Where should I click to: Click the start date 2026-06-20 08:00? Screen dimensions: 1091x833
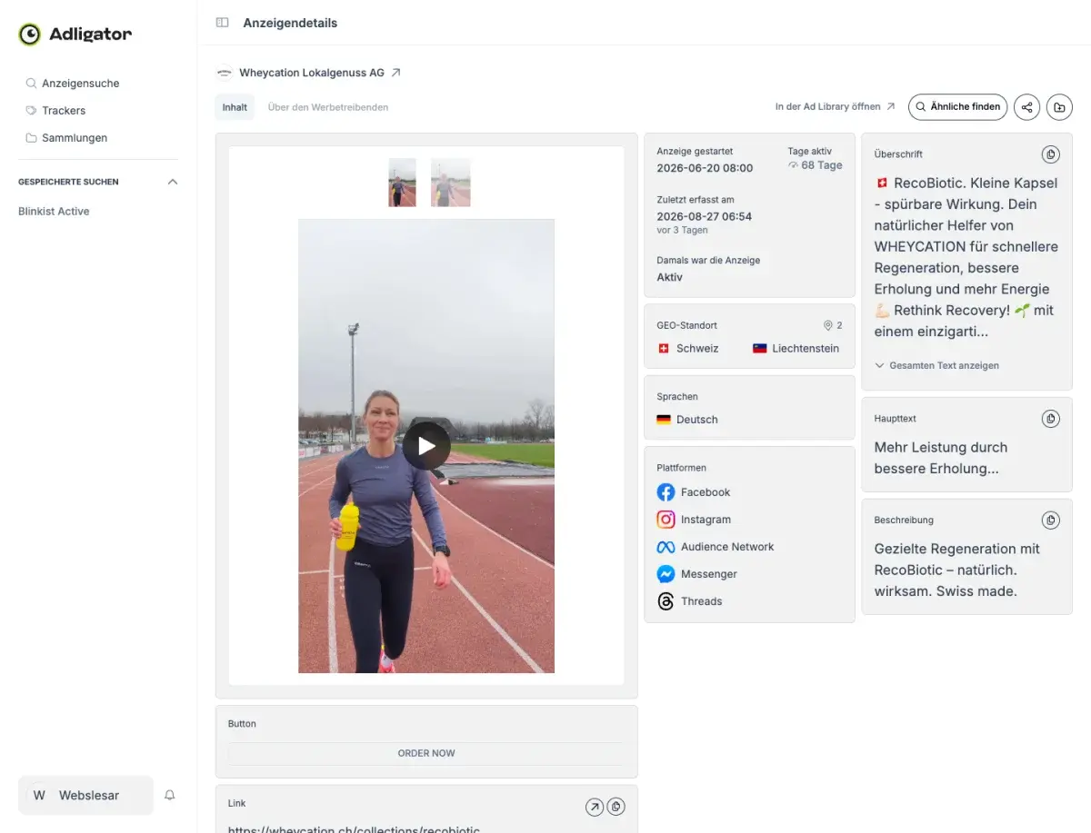(x=705, y=168)
